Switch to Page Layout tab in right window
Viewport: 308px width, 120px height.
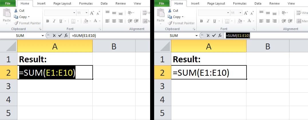(x=216, y=3)
